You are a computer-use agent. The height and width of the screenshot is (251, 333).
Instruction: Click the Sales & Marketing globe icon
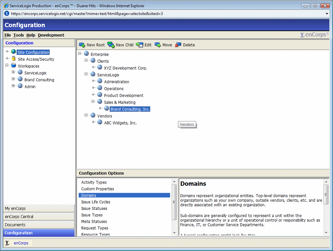coord(100,101)
